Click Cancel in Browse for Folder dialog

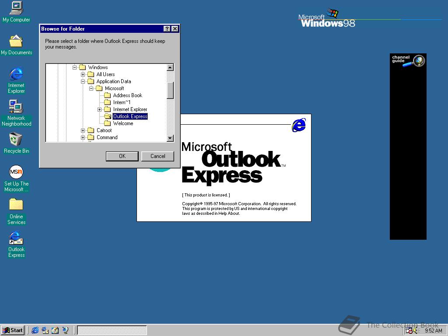pos(157,156)
